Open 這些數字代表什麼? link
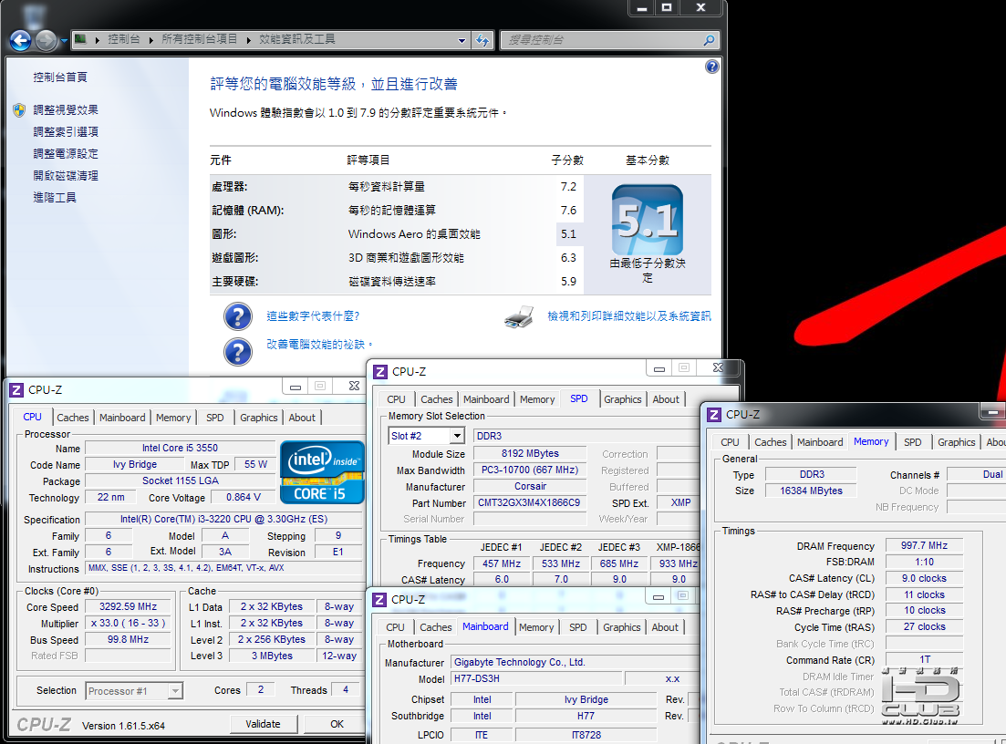 pos(313,316)
